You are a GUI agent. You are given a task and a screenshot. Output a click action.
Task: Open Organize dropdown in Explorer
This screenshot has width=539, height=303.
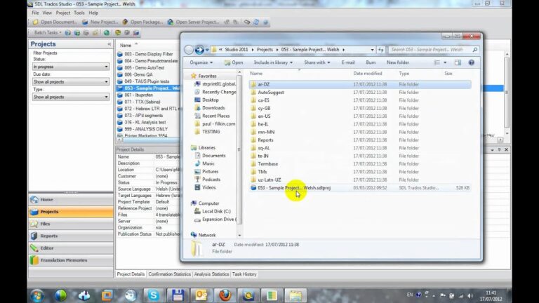tap(201, 62)
